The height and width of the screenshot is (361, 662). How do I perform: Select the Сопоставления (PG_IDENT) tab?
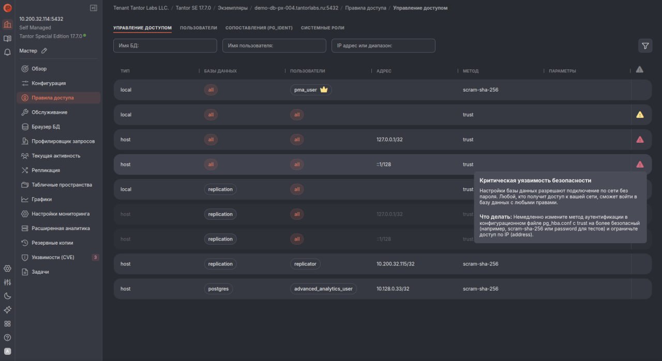(x=259, y=28)
